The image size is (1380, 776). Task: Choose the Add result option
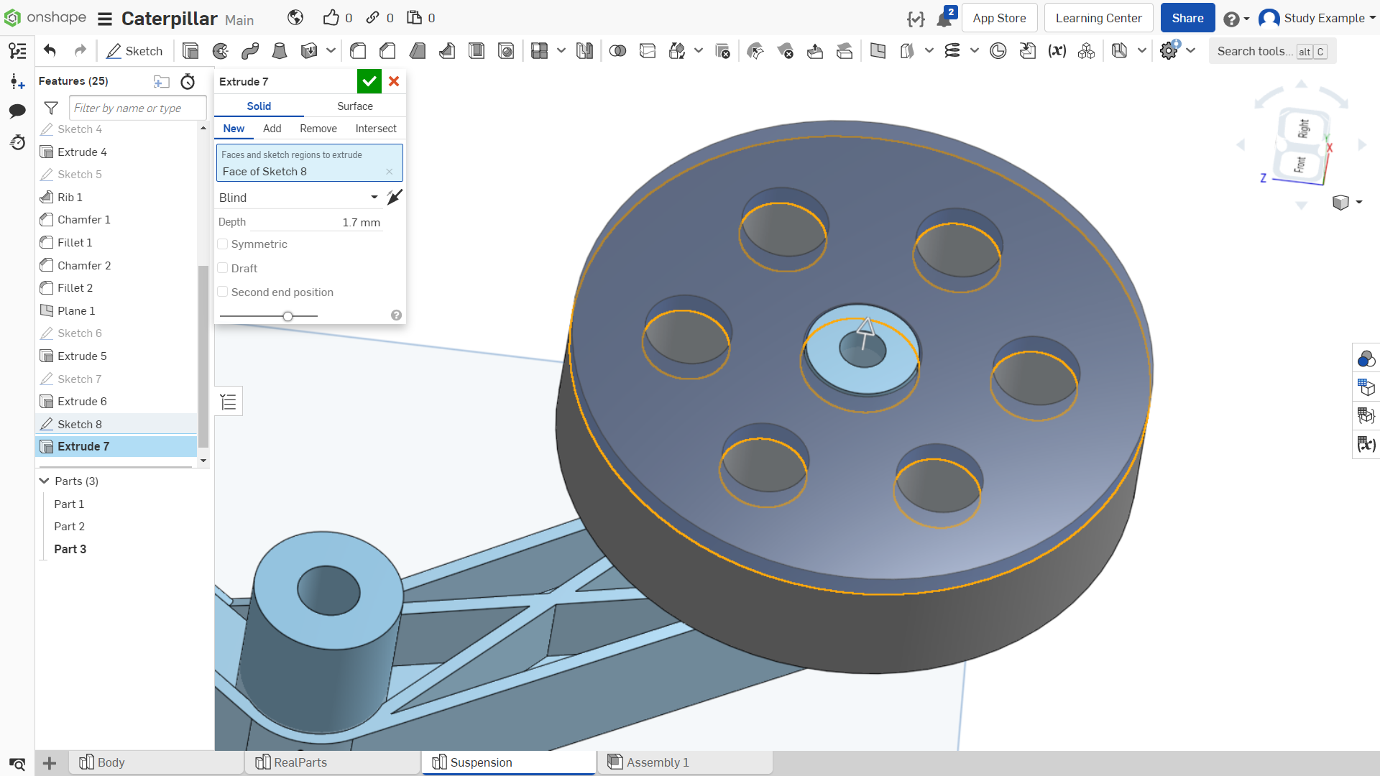(x=272, y=129)
